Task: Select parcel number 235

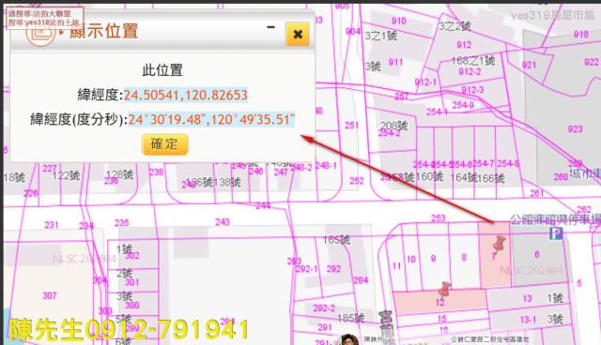Action: coord(121,222)
